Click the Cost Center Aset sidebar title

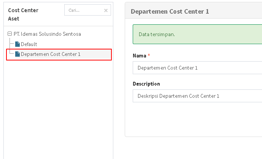click(x=23, y=14)
